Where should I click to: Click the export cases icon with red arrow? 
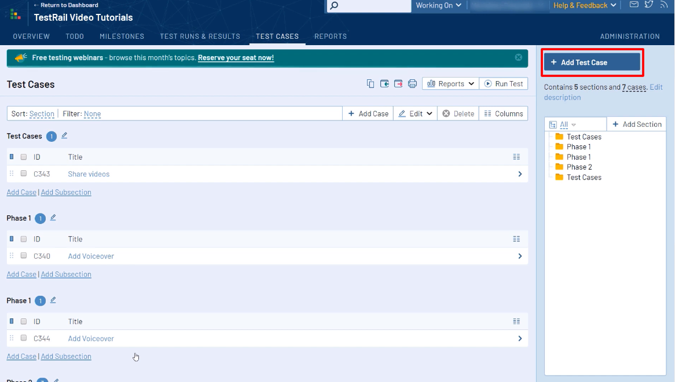coord(398,84)
